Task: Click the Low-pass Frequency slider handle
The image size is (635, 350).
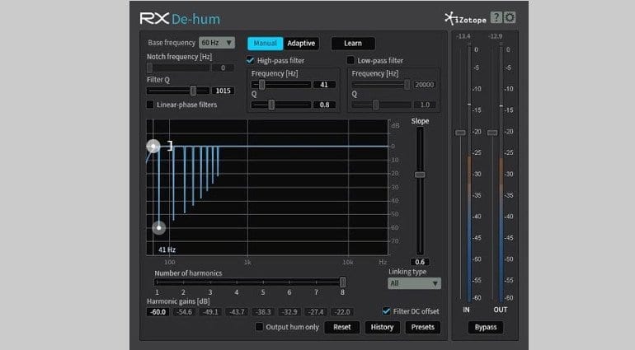Action: coord(407,85)
